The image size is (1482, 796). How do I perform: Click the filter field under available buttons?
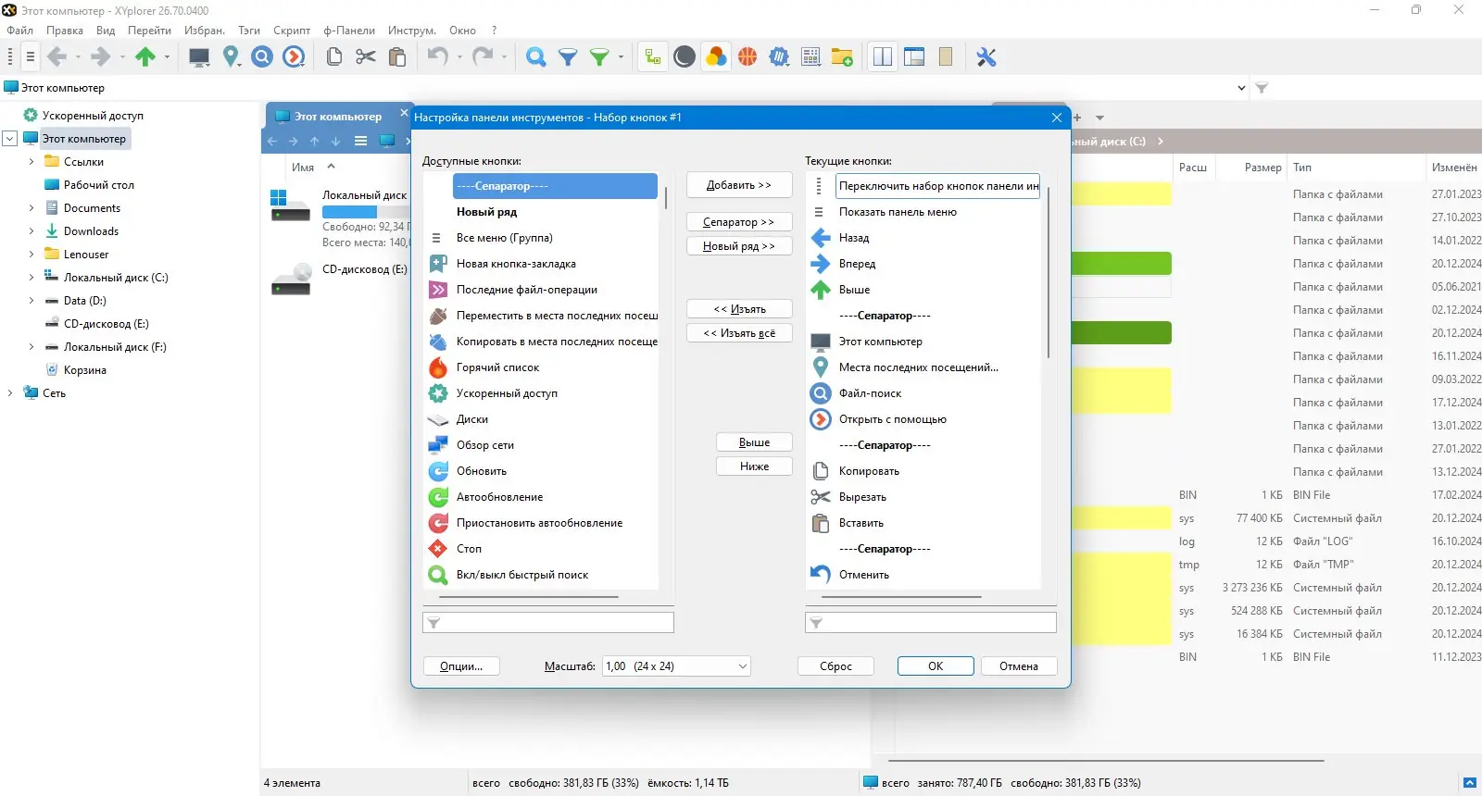[548, 623]
